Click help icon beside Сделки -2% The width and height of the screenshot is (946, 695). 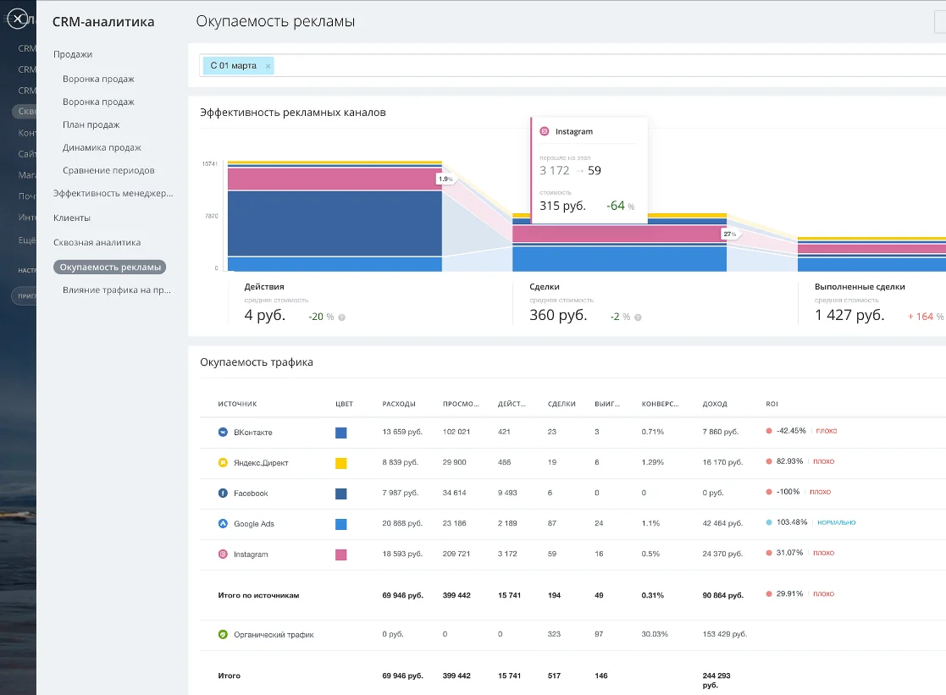pos(638,317)
